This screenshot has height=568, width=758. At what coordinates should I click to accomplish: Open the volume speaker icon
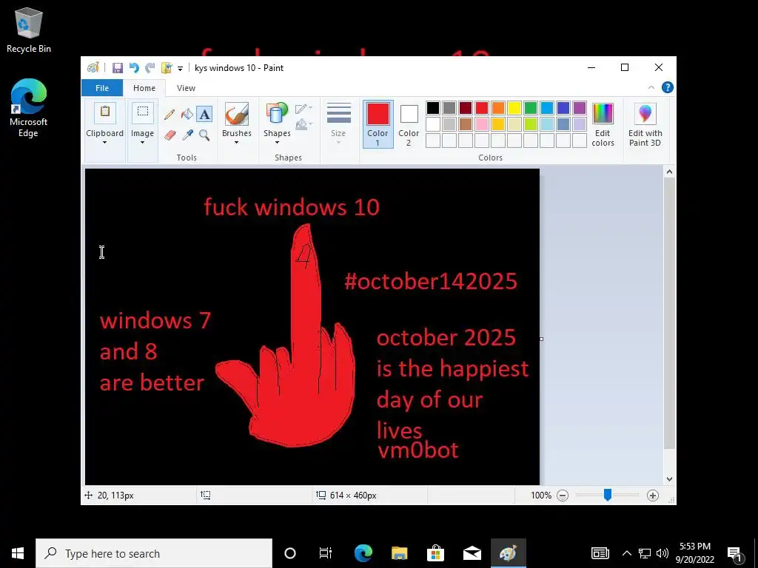click(663, 553)
